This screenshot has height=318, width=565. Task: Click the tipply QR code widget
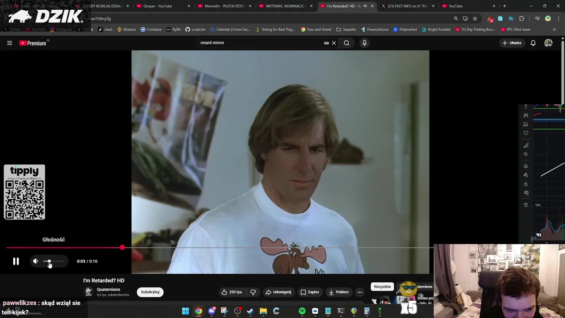click(24, 192)
